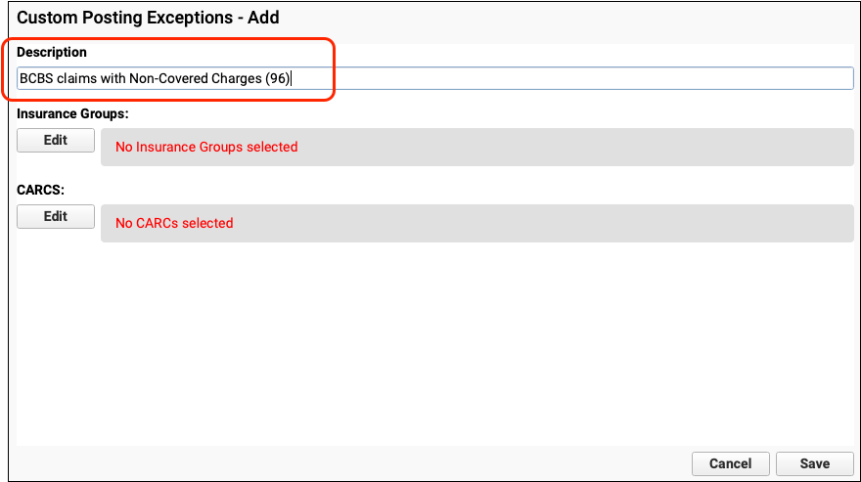The width and height of the screenshot is (861, 482).
Task: Click the 'Custom Posting Exceptions - Add' title
Action: (148, 18)
